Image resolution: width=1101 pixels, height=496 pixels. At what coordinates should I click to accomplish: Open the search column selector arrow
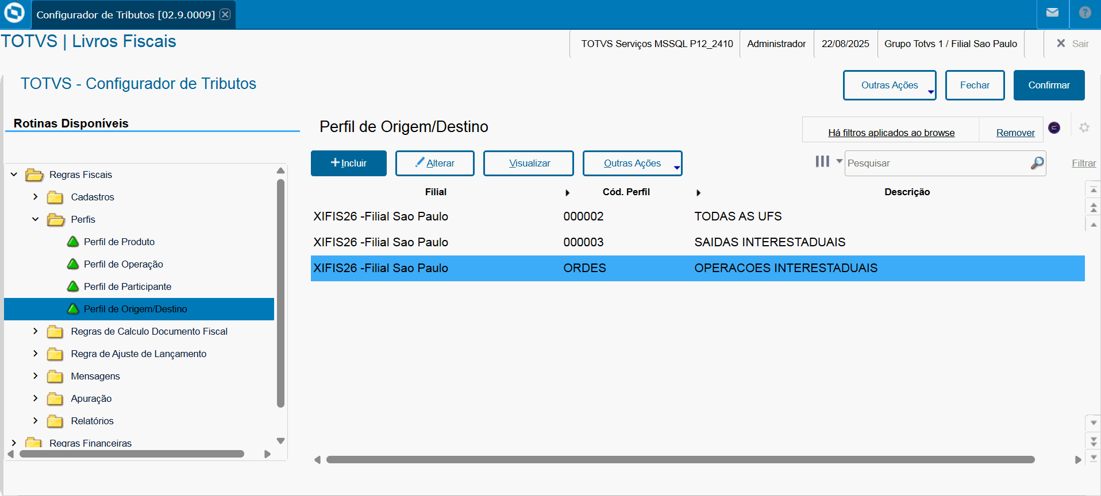(x=839, y=161)
